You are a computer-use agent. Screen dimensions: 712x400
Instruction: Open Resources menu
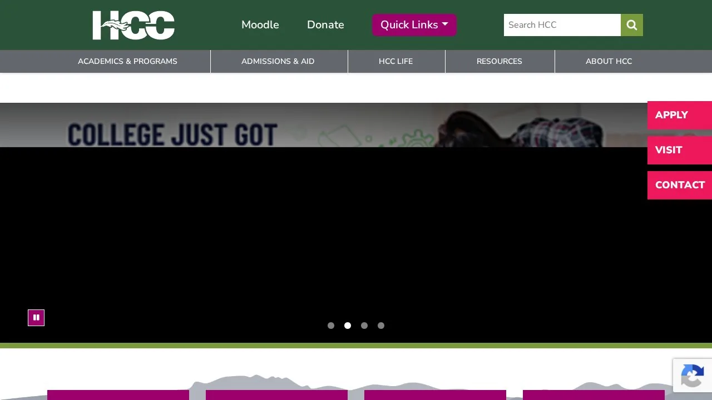(500, 61)
